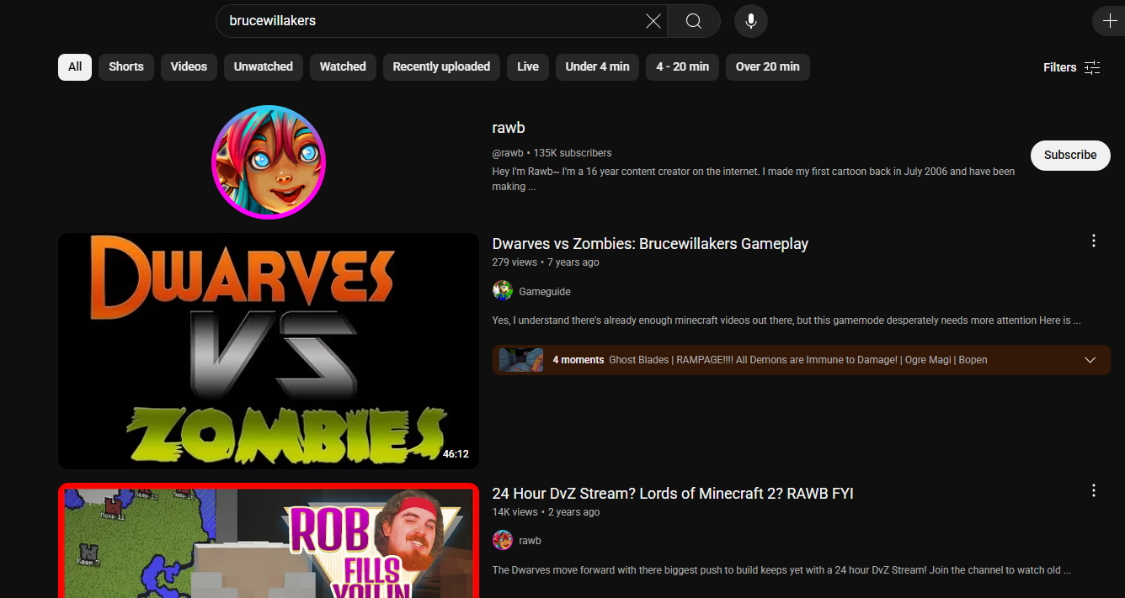
Task: Open the Dwarves vs Zombies: Brucewillakers Gameplay title
Action: 650,244
